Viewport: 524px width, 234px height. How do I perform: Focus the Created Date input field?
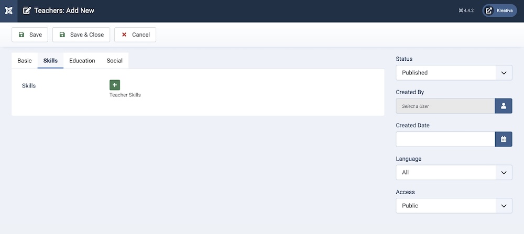click(445, 139)
